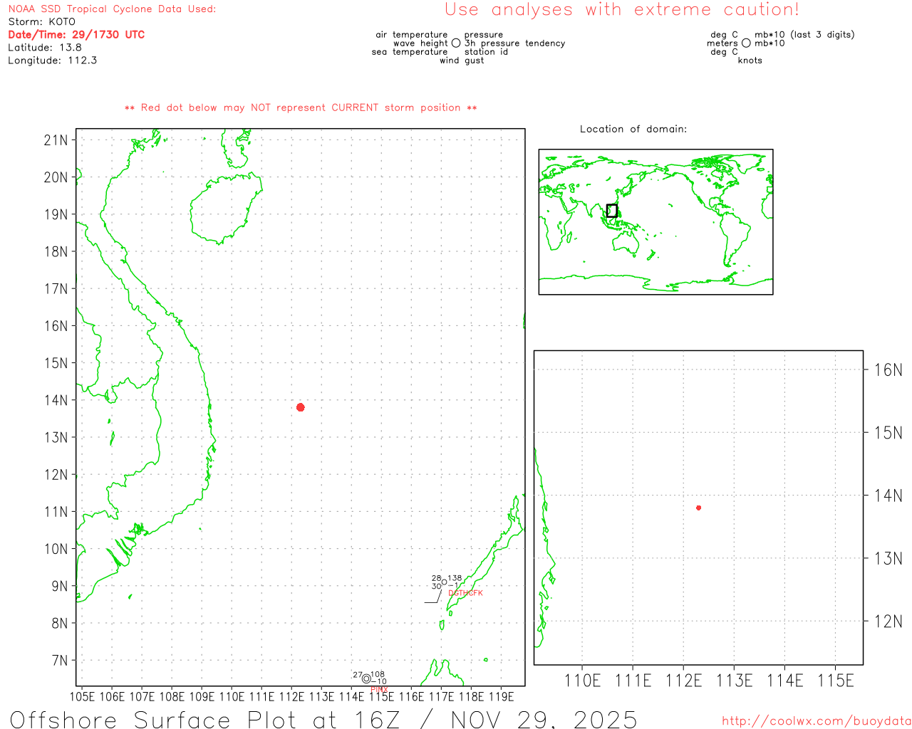Click the right legend units circle symbol

pos(746,43)
